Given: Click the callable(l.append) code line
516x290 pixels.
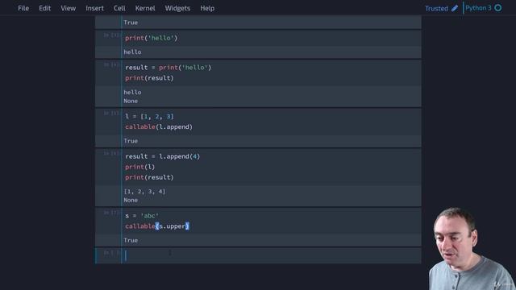Looking at the screenshot, I should [159, 127].
